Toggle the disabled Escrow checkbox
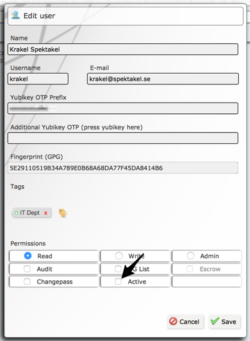 (189, 269)
